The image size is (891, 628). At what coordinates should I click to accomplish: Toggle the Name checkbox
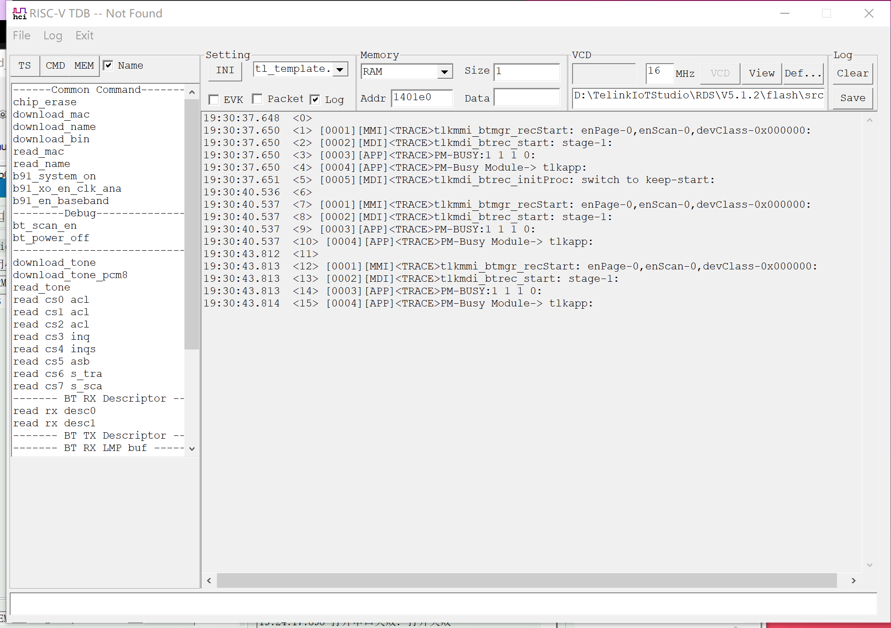108,65
